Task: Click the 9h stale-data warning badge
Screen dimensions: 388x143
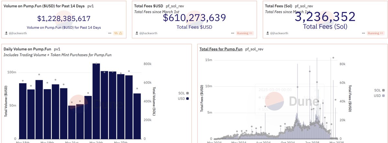Action: point(118,33)
